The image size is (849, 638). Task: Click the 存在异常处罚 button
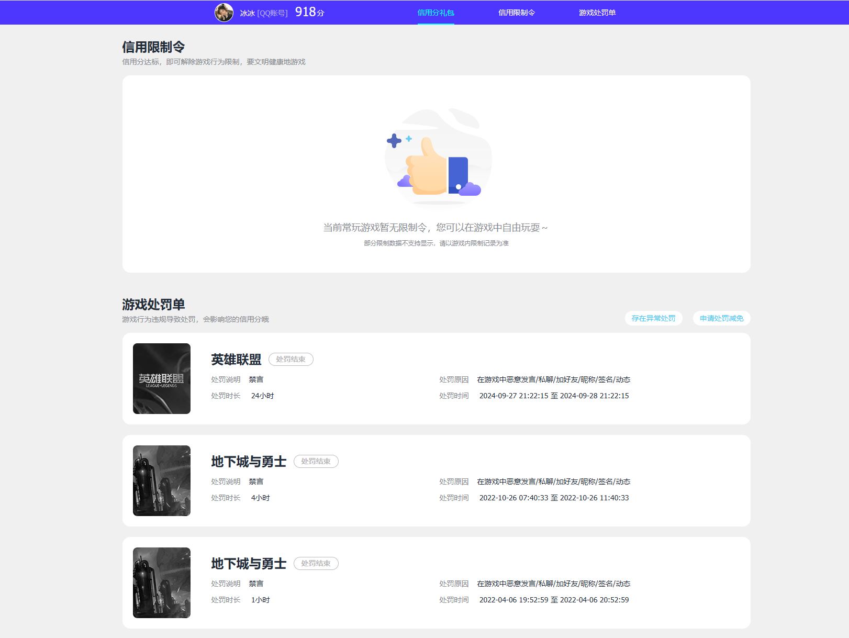(653, 318)
